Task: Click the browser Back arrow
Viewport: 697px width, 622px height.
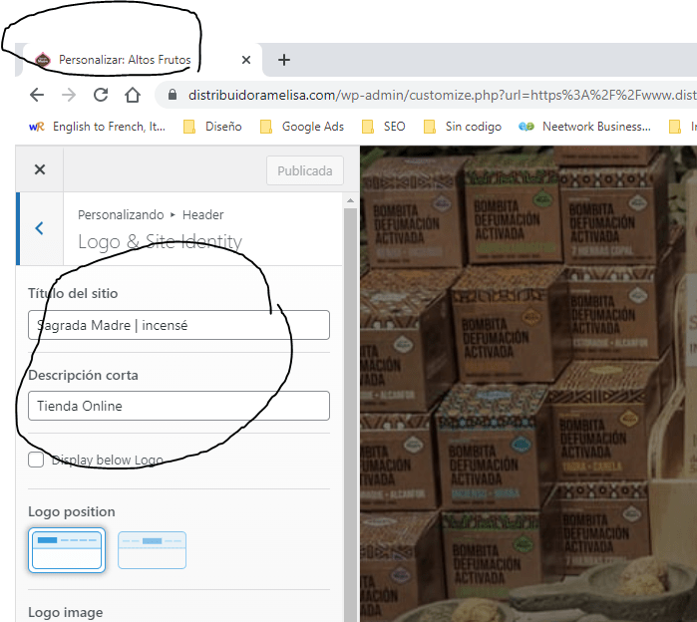Action: pyautogui.click(x=37, y=95)
